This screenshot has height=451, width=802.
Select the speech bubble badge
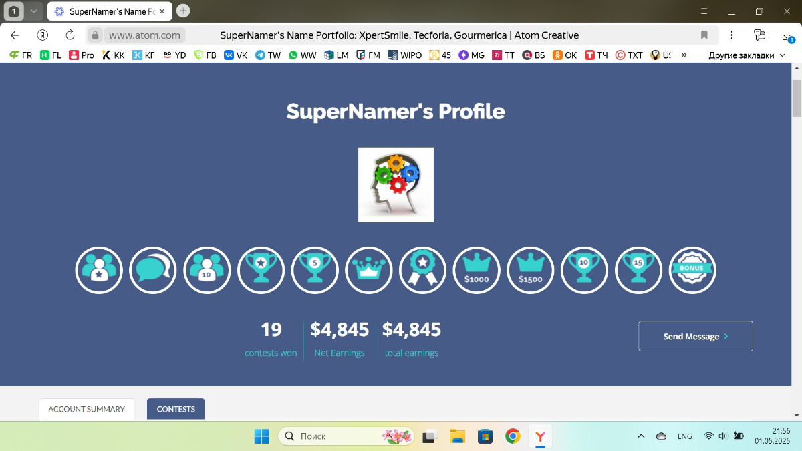click(152, 270)
